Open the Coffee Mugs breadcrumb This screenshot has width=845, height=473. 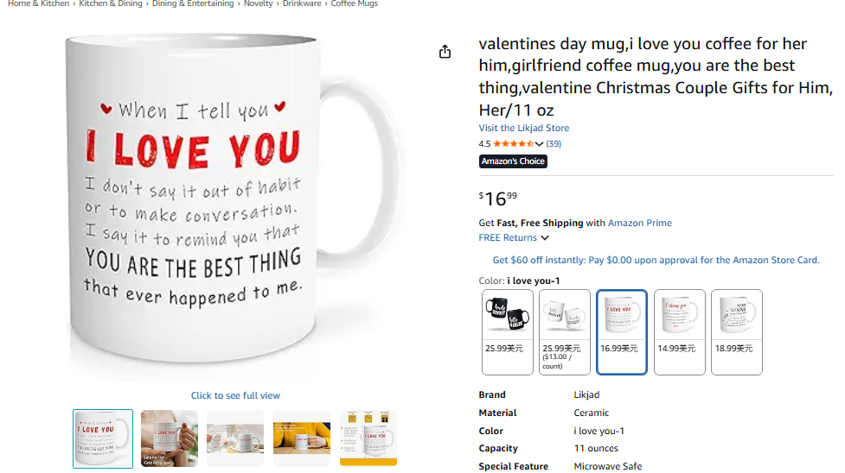click(x=354, y=4)
